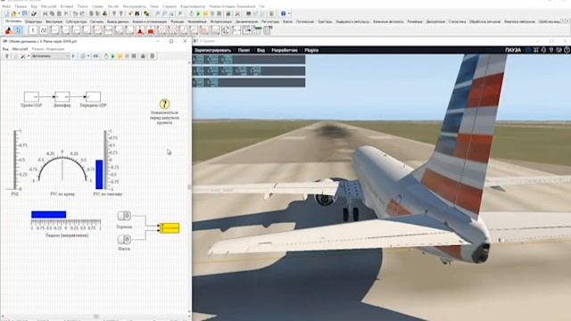Screen dimensions: 571x321
Task: Switch to the Источники palette tab
Action: click(x=13, y=21)
